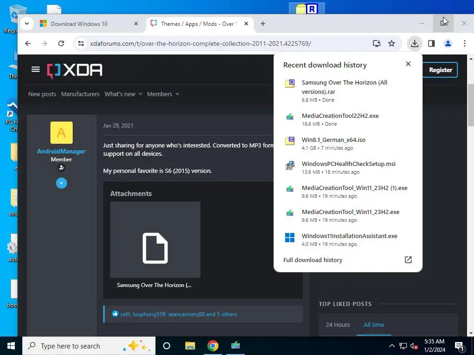Click the address bar URL field
The height and width of the screenshot is (355, 474).
200,43
